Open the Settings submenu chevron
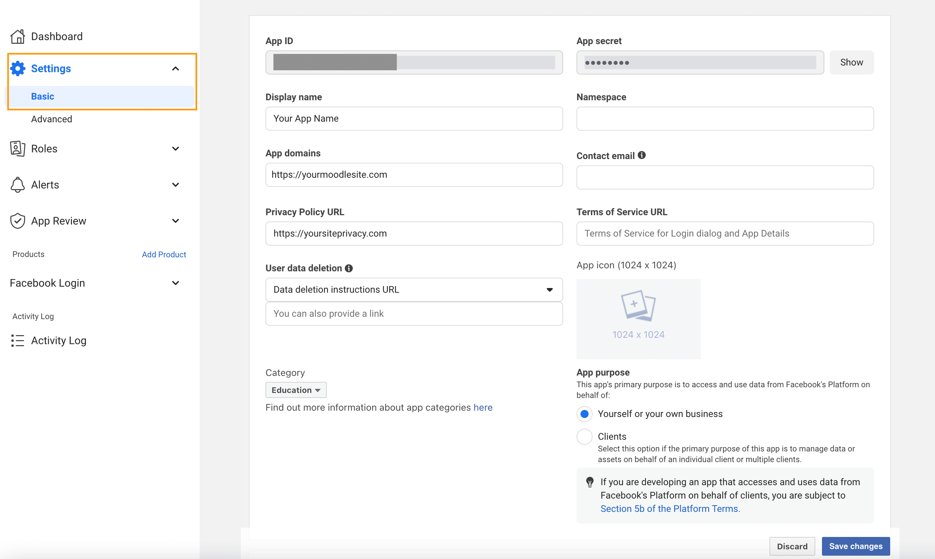Screen dimensions: 935x559 175,68
